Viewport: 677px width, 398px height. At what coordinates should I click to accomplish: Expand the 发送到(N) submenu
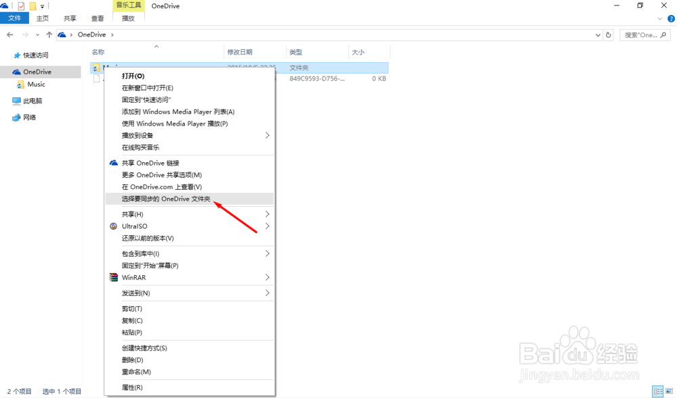pos(189,293)
